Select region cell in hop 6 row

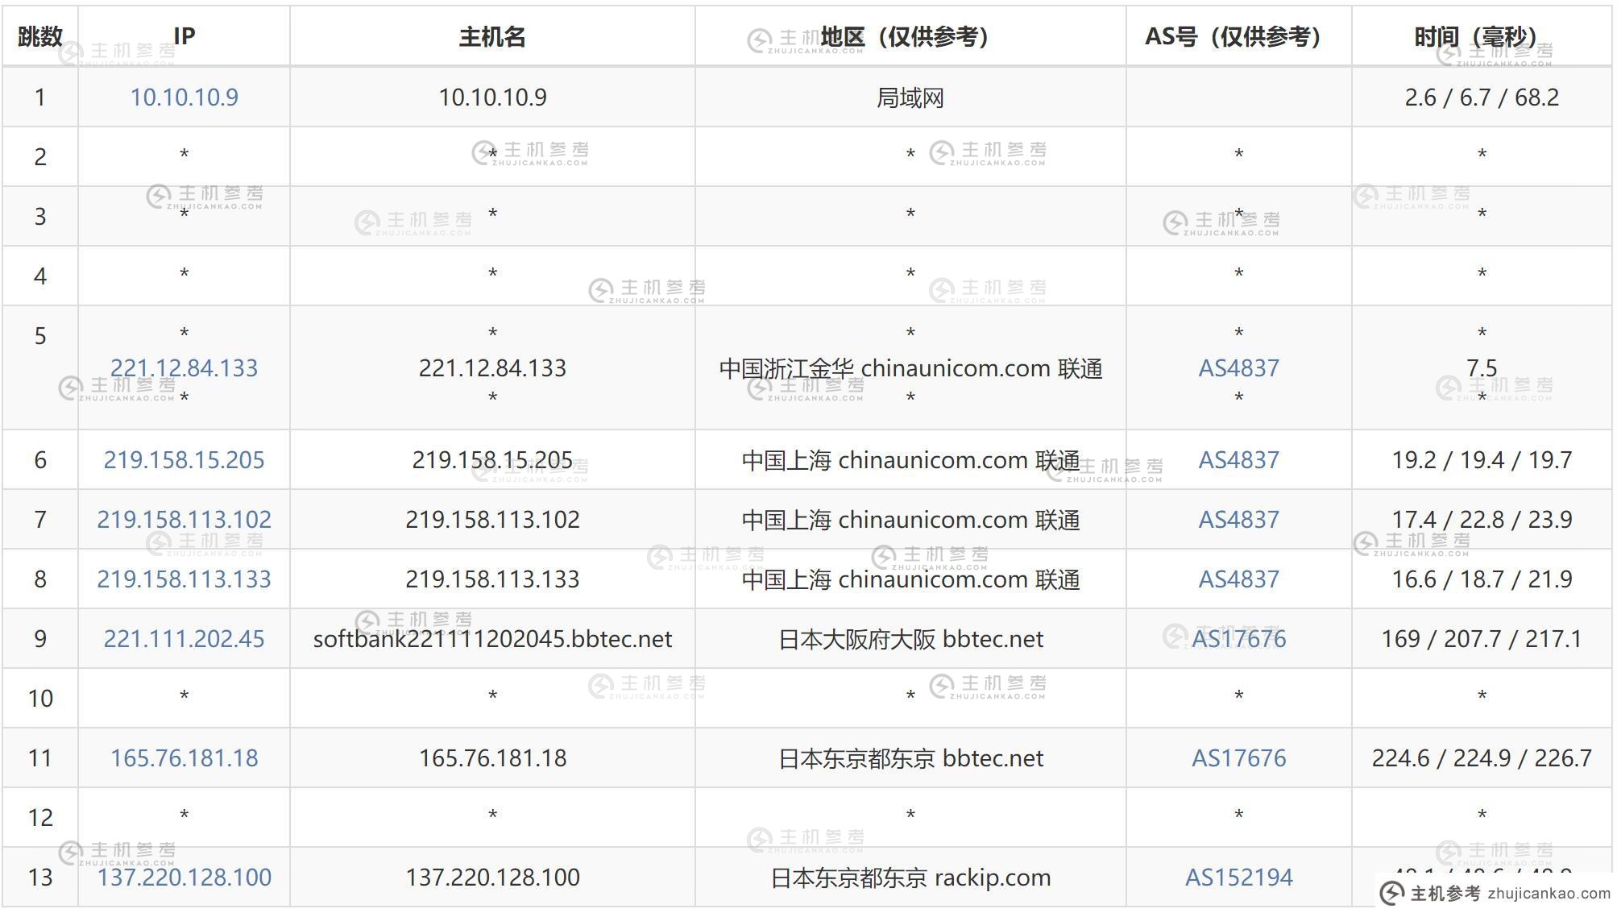[x=910, y=460]
